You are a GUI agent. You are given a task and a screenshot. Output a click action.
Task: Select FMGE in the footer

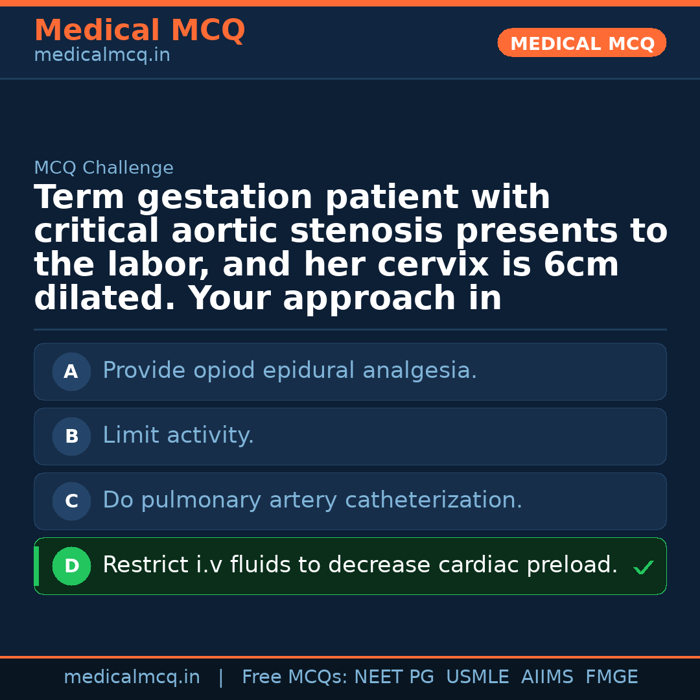pos(611,677)
